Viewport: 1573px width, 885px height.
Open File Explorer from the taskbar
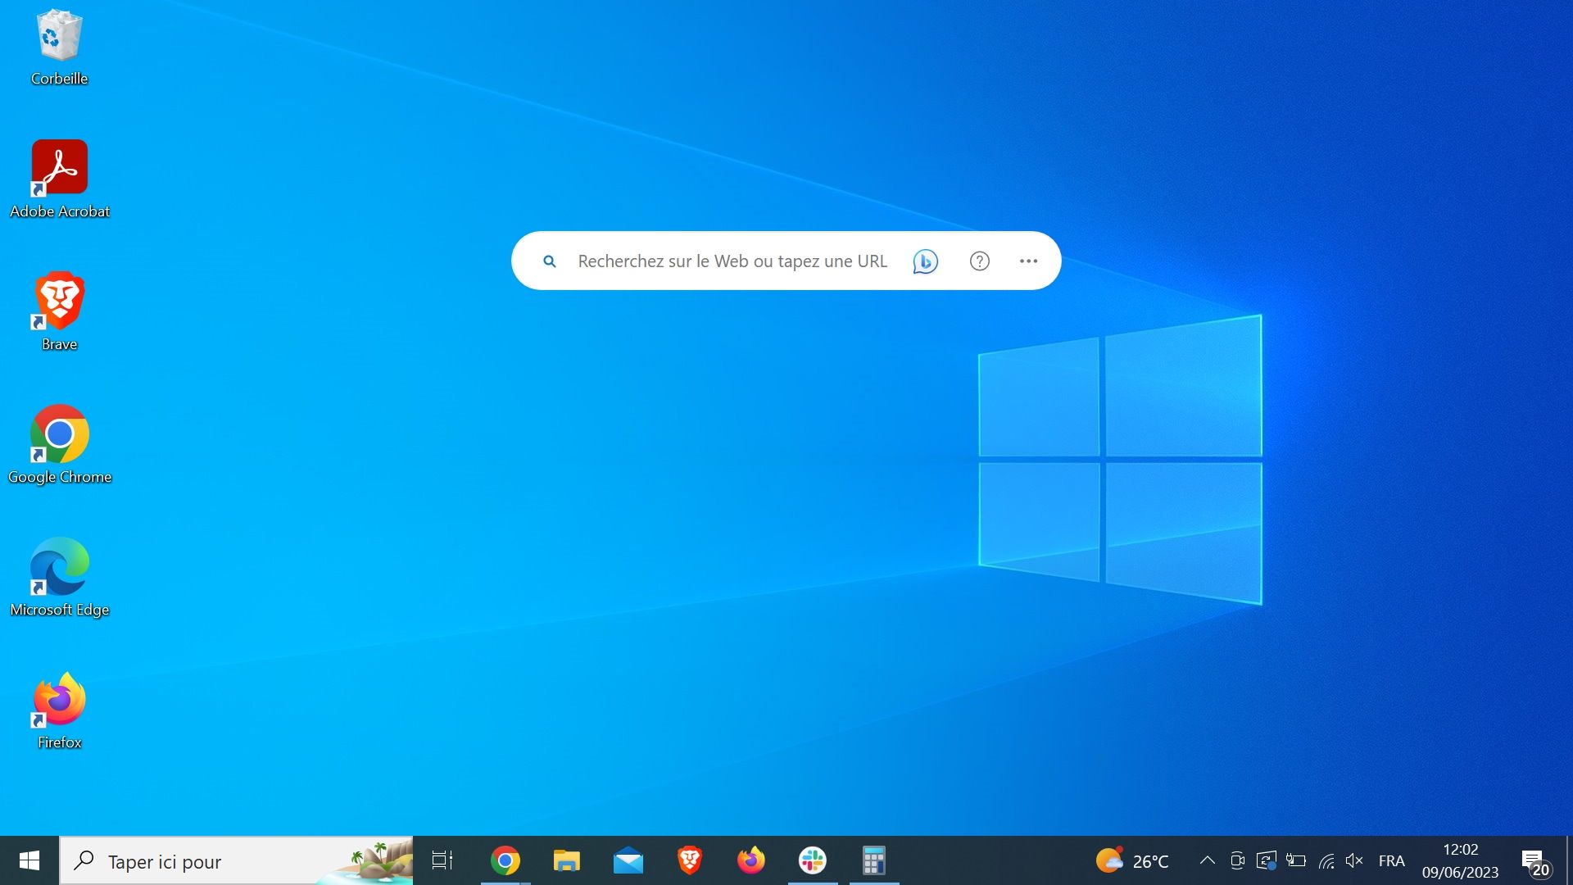pos(566,860)
